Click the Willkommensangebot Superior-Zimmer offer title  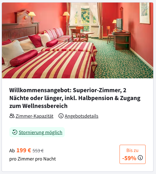point(75,98)
